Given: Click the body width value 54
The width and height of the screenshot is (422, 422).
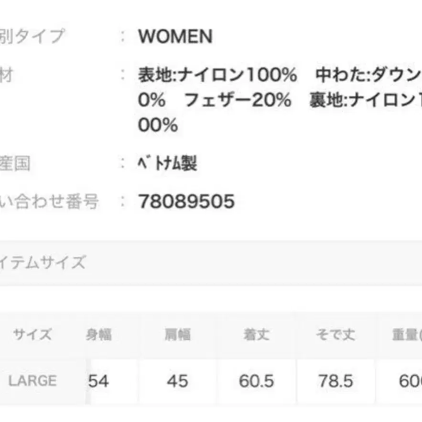Looking at the screenshot, I should (99, 381).
